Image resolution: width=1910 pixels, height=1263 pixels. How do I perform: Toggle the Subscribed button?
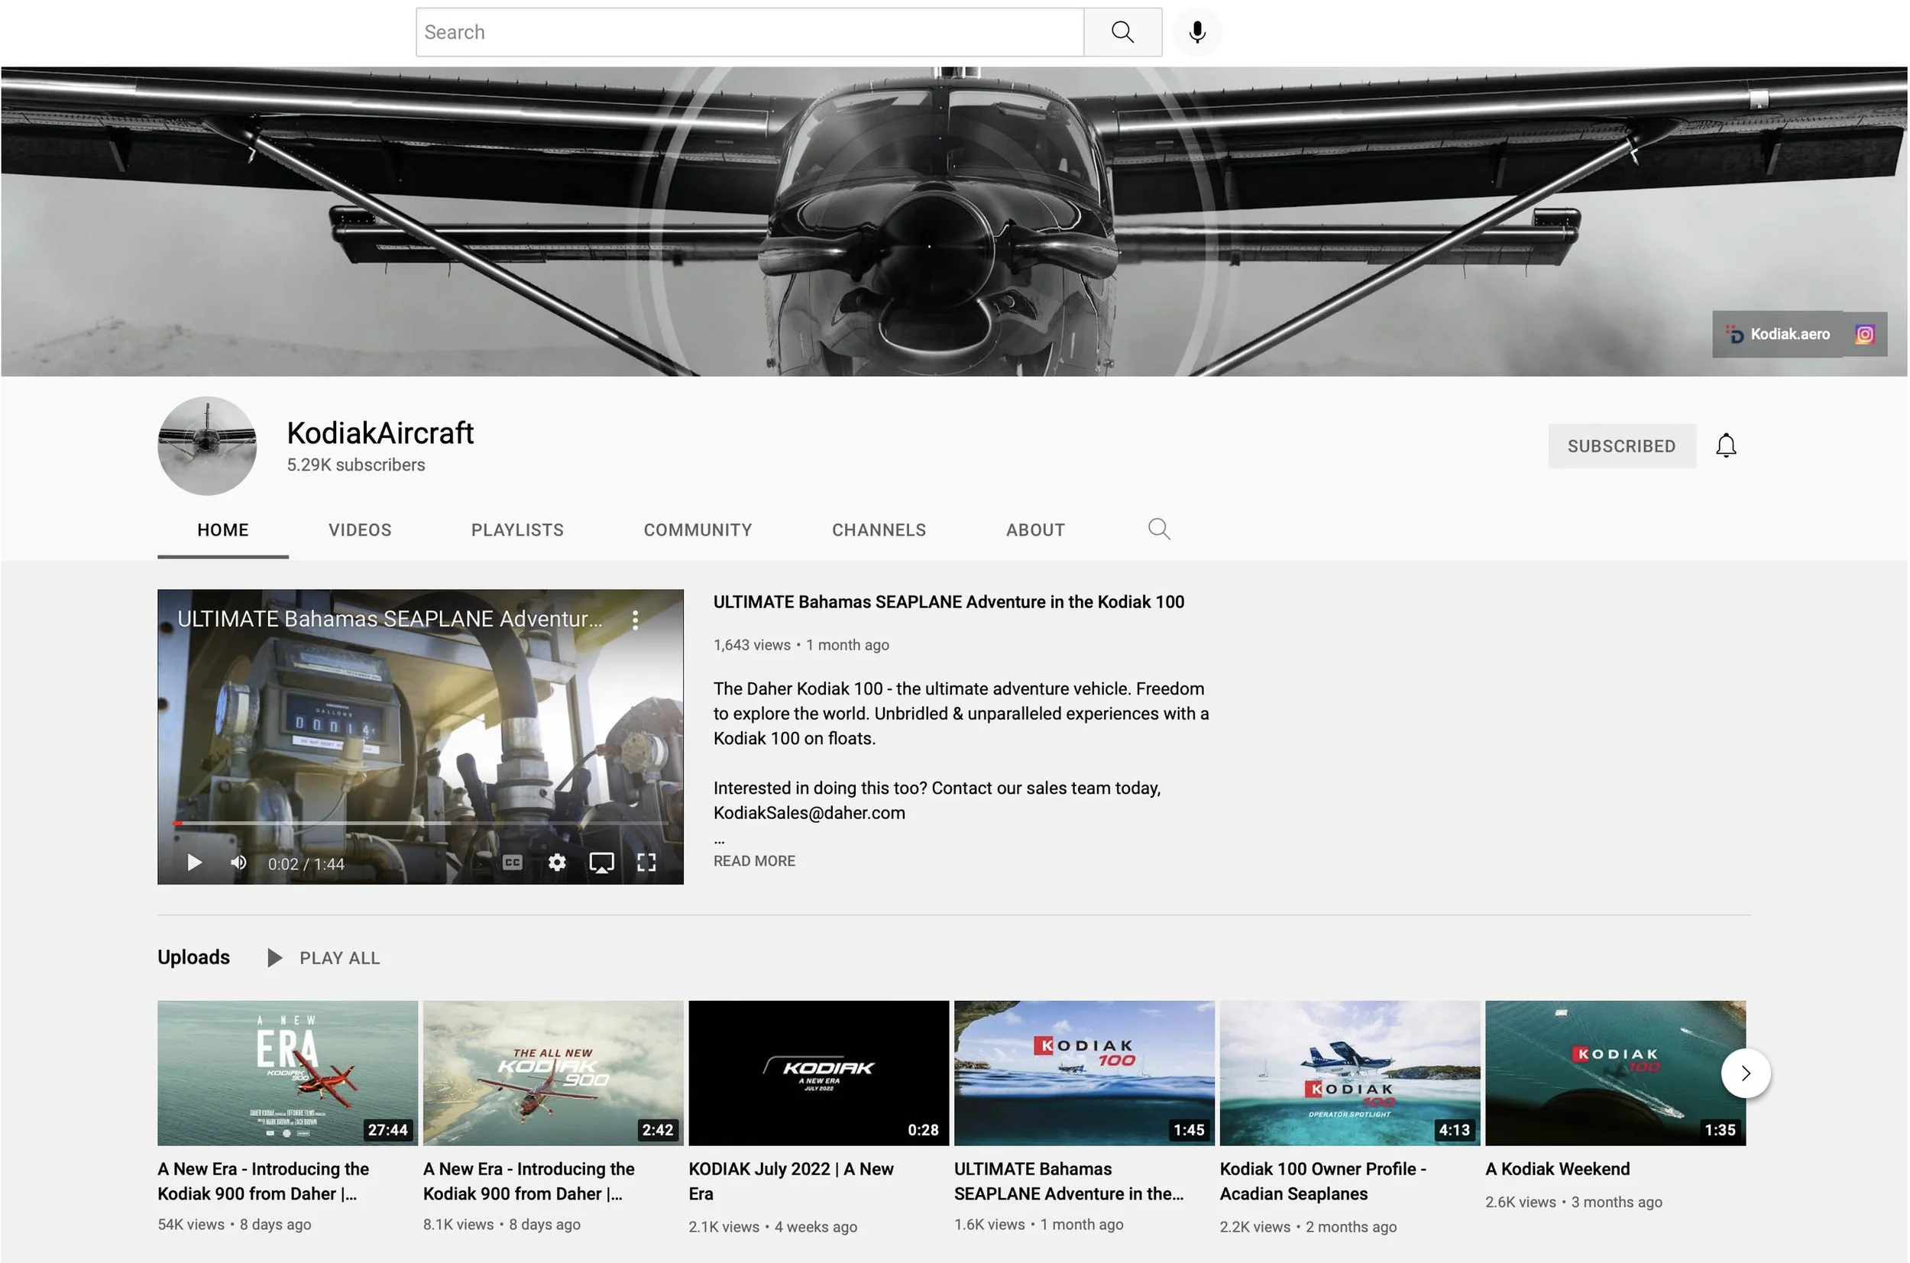(1622, 446)
